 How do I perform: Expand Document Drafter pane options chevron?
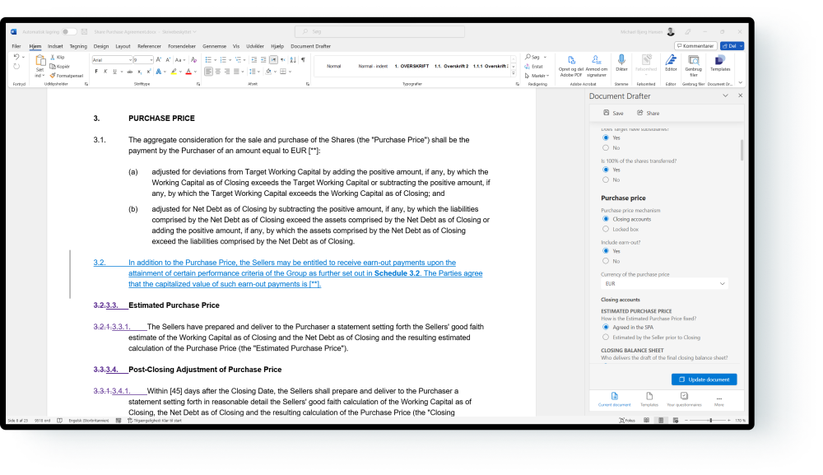point(725,96)
